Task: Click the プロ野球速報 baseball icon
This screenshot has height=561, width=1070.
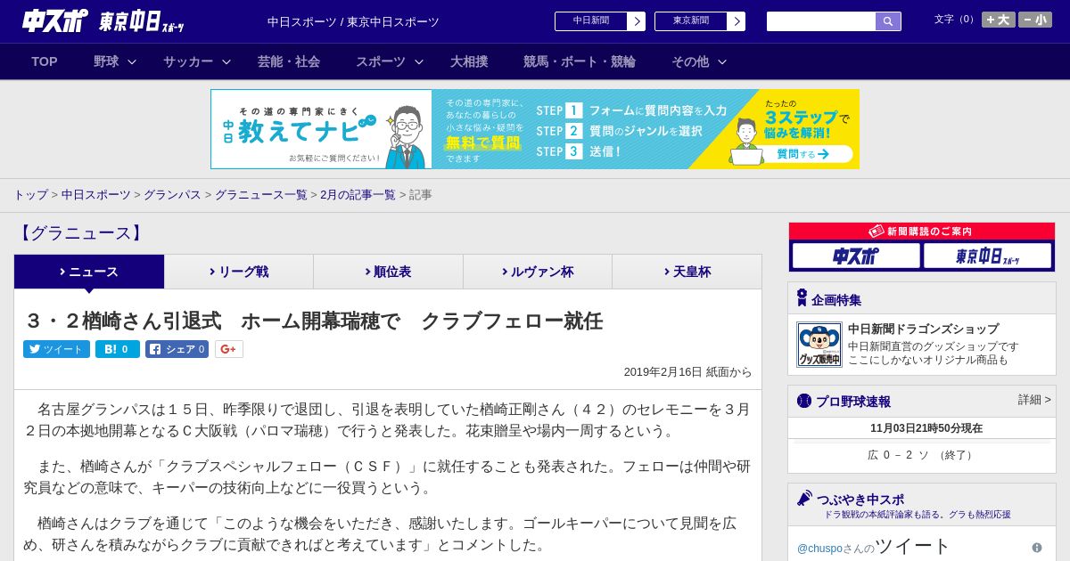Action: pos(804,401)
